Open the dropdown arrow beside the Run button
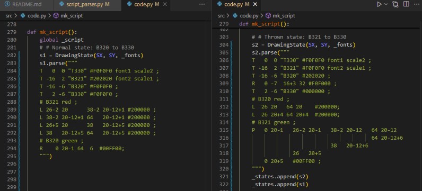Viewport: 422px width, 191px height. (x=386, y=4)
